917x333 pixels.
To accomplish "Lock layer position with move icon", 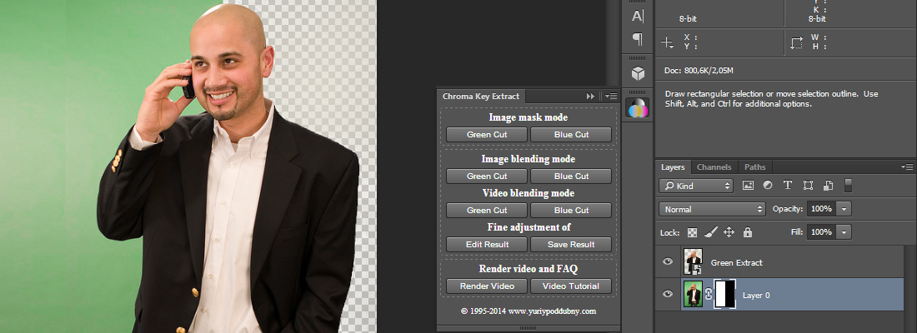I will click(729, 232).
